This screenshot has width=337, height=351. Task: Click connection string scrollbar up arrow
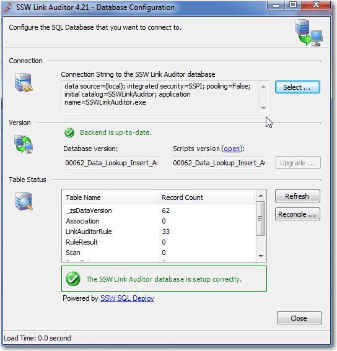tap(263, 87)
